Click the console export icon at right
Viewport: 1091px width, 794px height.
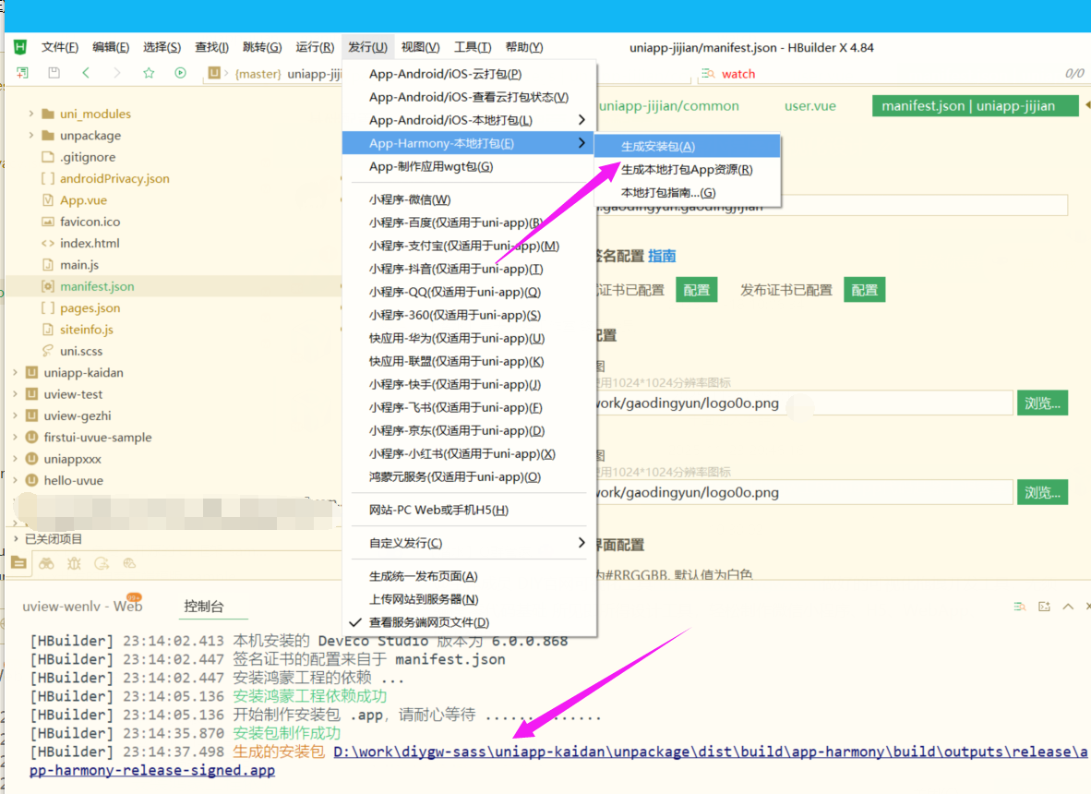1044,606
